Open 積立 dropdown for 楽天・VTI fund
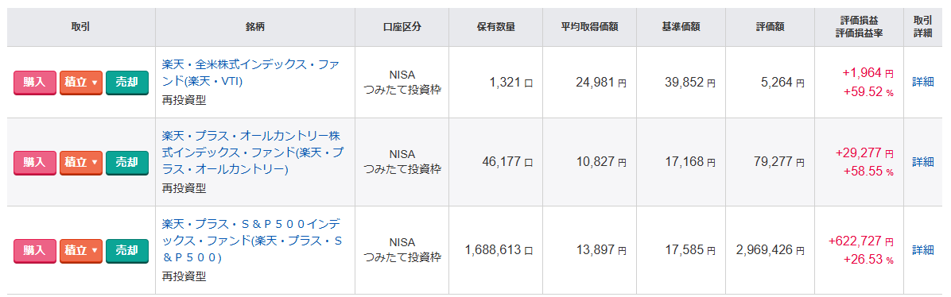This screenshot has width=951, height=297. point(81,83)
